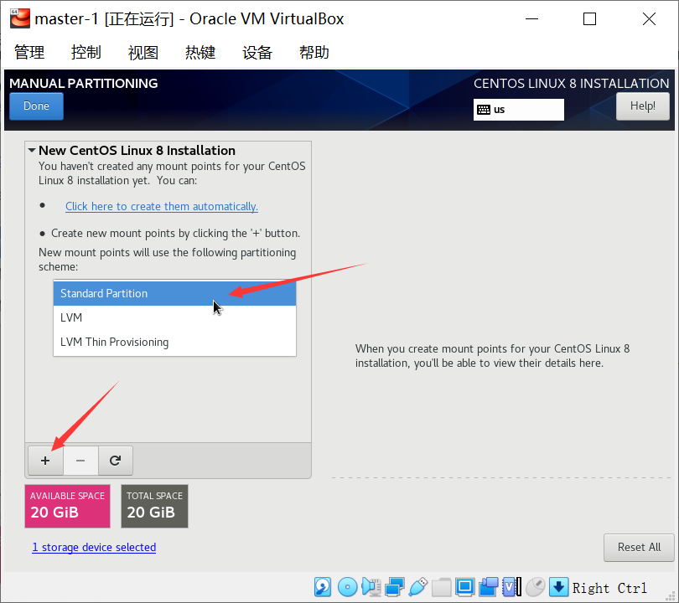Open the 控制 menu
The width and height of the screenshot is (679, 603).
pos(86,52)
